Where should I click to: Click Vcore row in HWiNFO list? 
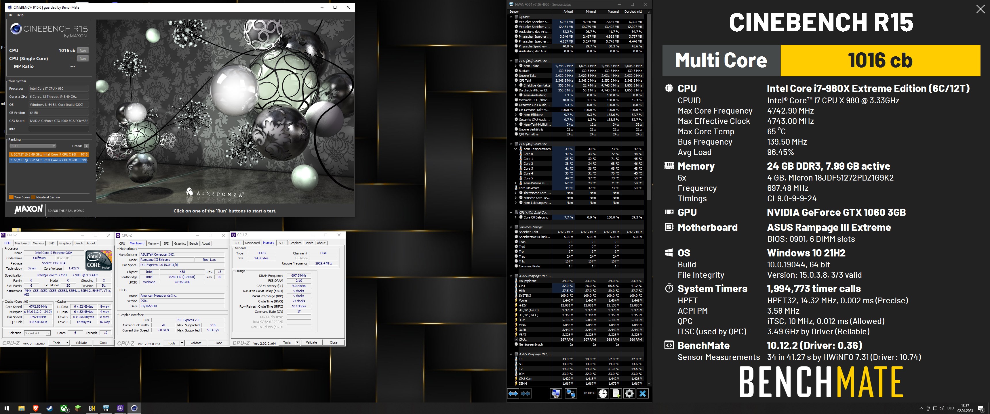click(x=578, y=300)
